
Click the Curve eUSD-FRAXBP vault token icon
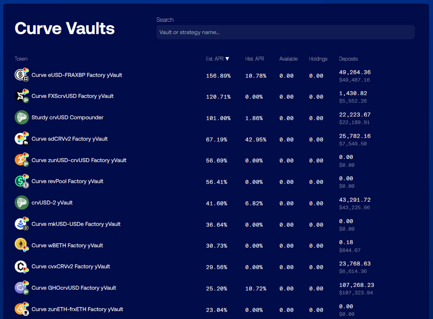[x=21, y=75]
